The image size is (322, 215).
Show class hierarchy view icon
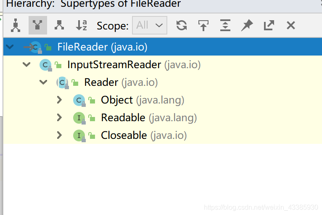(16, 26)
